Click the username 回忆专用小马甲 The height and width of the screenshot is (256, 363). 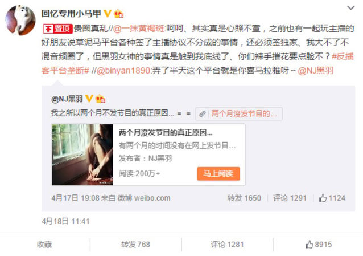pos(71,14)
